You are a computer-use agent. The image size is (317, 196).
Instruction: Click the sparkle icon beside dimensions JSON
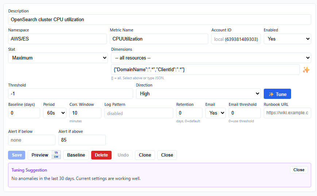[306, 70]
